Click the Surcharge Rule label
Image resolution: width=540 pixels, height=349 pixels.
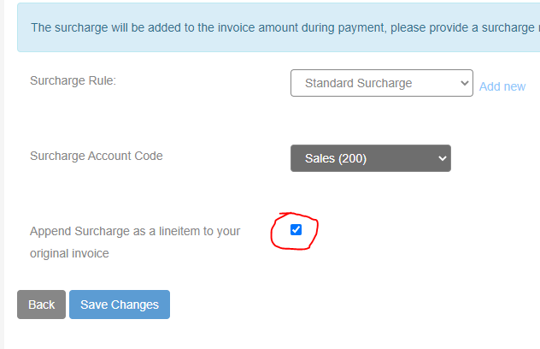click(73, 80)
